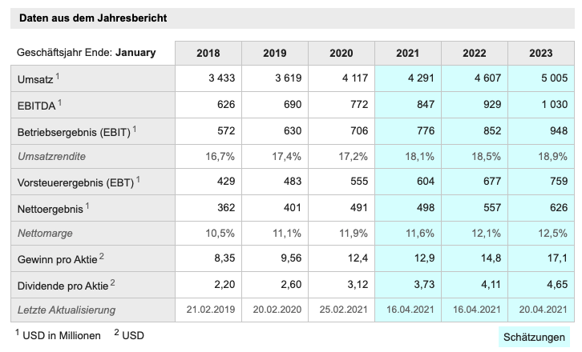
Task: Click the 2018 column header
Action: click(x=208, y=54)
